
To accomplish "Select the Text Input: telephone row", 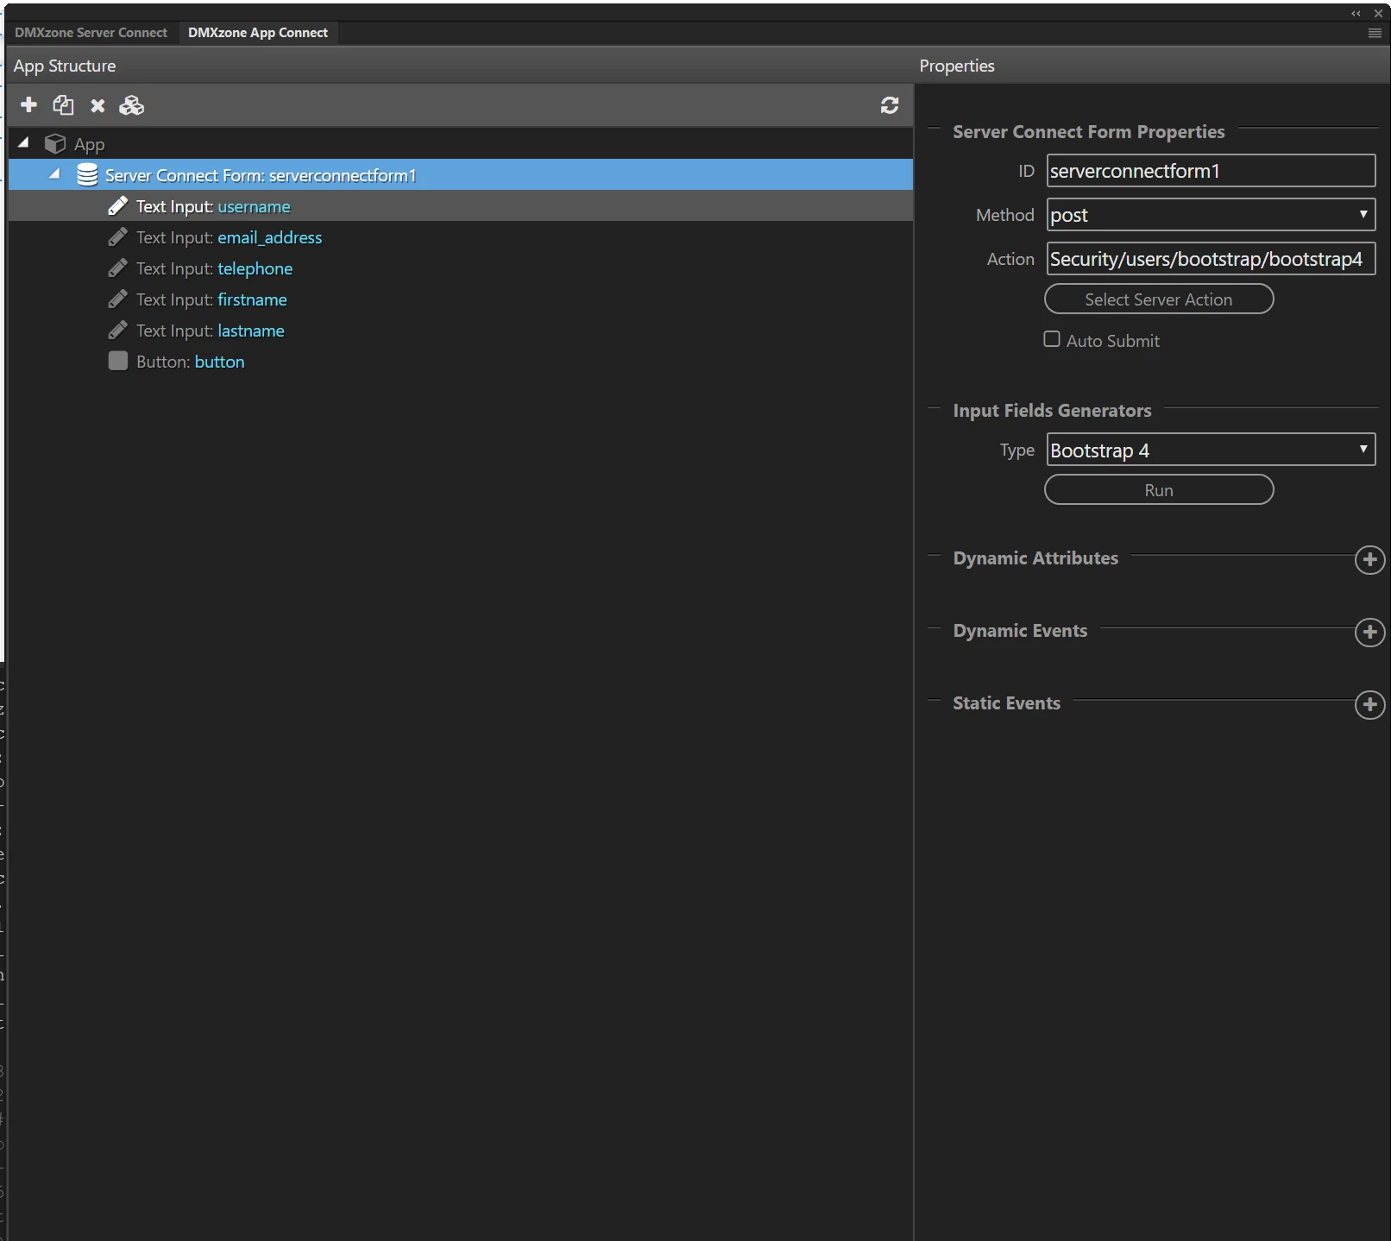I will (461, 268).
